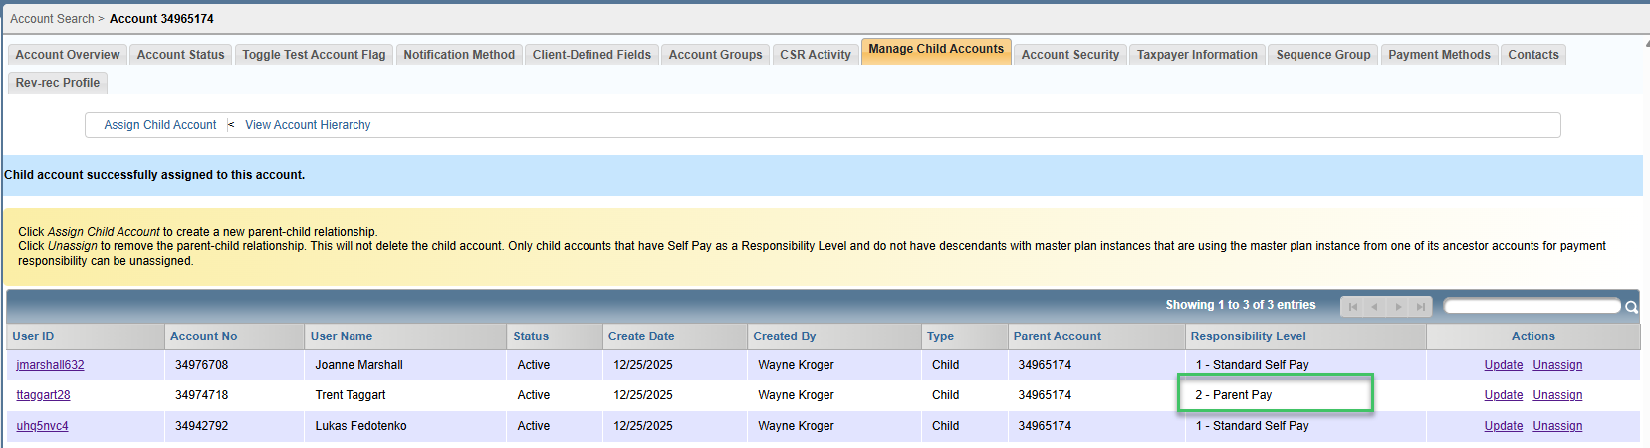
Task: Switch to Notification Method tab
Action: click(x=459, y=55)
